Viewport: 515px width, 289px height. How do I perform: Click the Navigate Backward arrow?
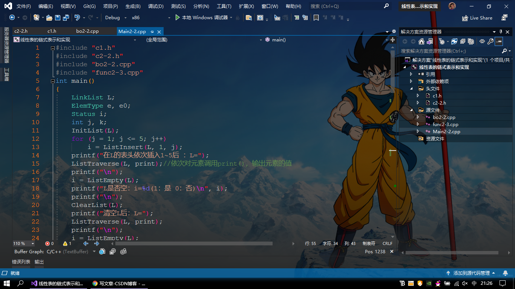point(12,18)
